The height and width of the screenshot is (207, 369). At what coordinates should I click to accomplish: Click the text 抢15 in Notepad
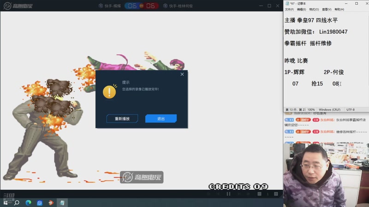[x=317, y=84]
